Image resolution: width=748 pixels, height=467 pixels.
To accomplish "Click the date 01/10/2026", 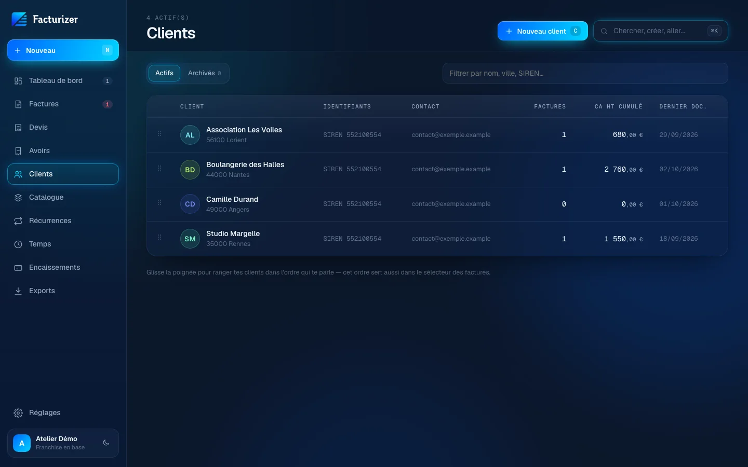I will [x=678, y=204].
